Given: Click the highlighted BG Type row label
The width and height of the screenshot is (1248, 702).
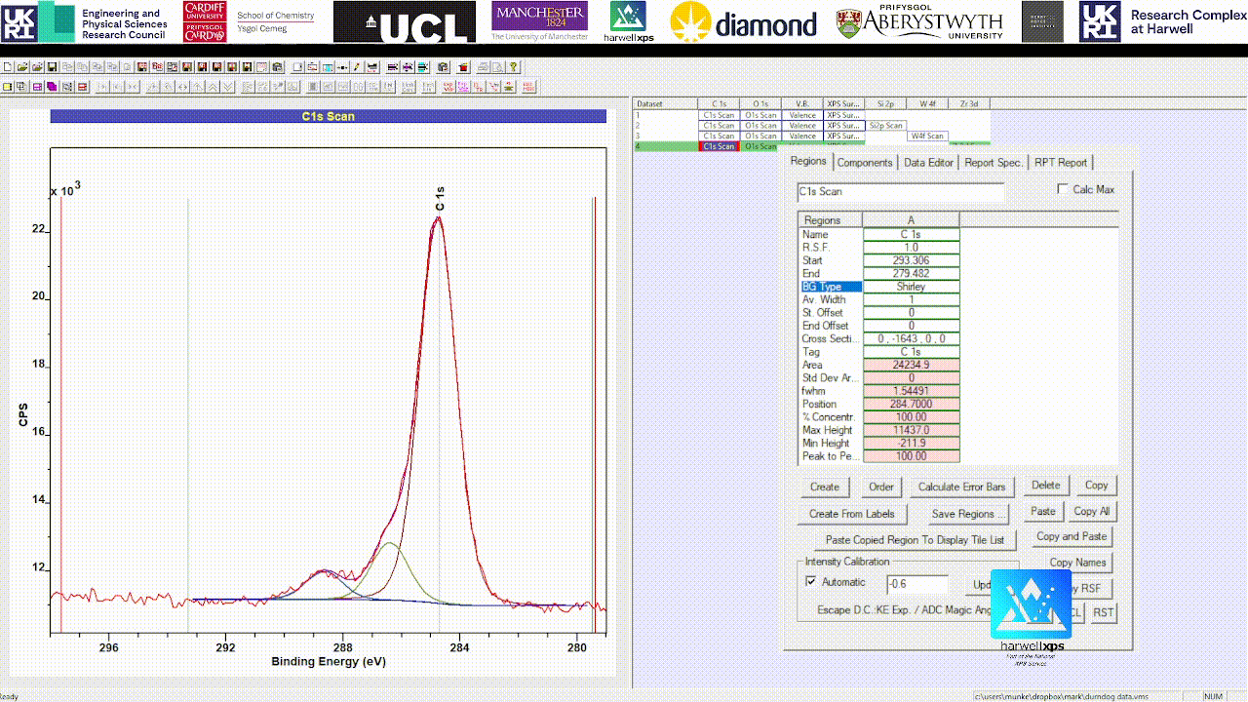Looking at the screenshot, I should [831, 287].
